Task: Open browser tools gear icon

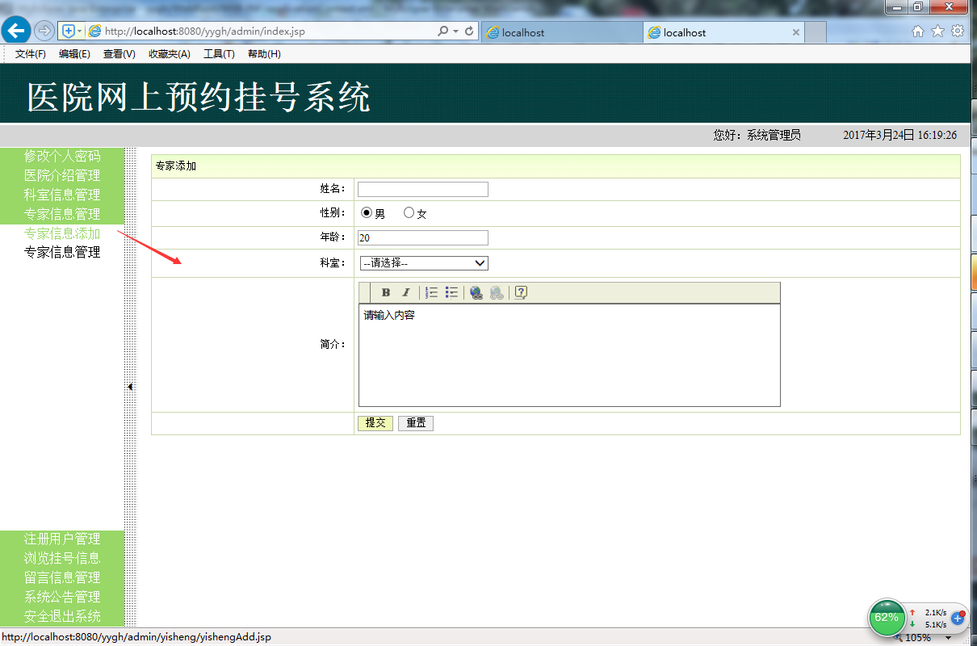Action: [958, 31]
